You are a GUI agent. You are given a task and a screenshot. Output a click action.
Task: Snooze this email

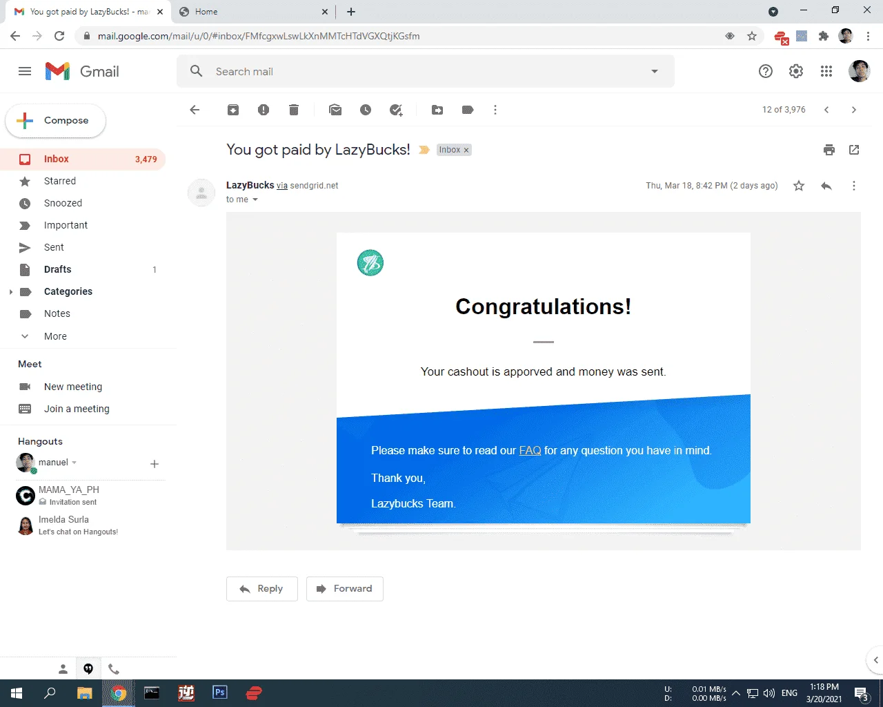tap(366, 110)
